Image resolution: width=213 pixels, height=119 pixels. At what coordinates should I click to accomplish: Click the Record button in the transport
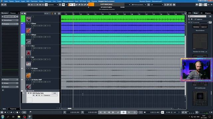coord(134,112)
